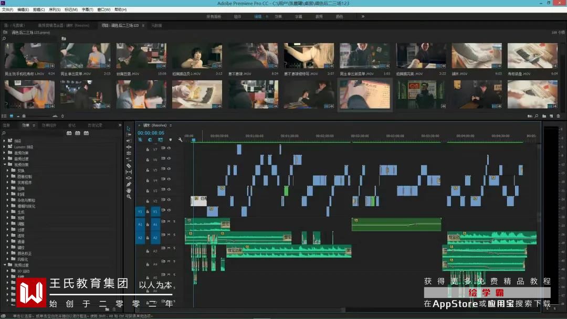Select the Zoom magnifier tool
The image size is (567, 319).
[x=129, y=197]
